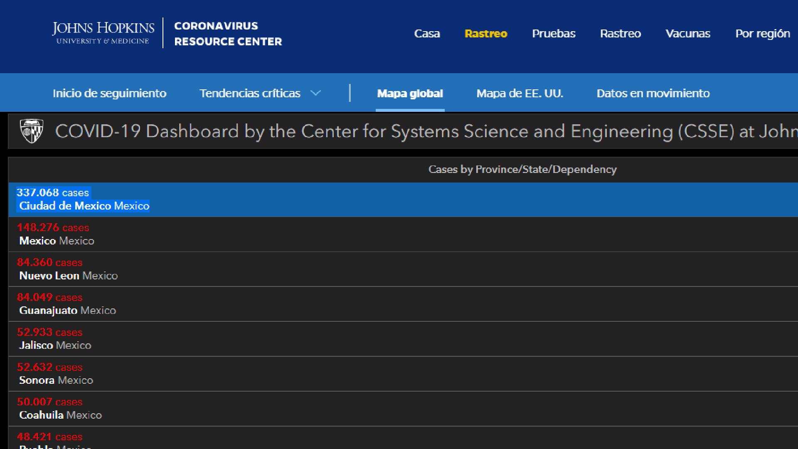This screenshot has width=798, height=449.
Task: Open the Datos en movimiento tab
Action: pyautogui.click(x=653, y=93)
